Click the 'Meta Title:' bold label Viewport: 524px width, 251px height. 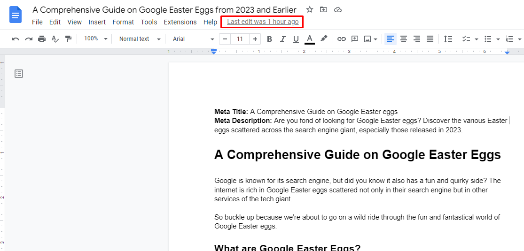[231, 111]
